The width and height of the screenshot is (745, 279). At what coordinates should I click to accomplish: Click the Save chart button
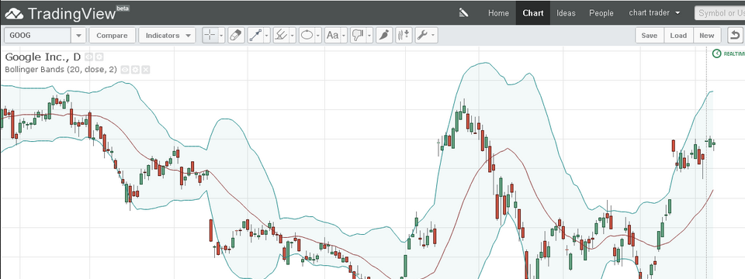pos(650,36)
